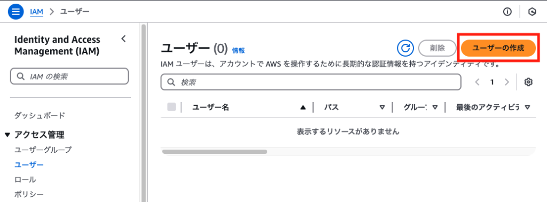Open the 情報 link beside the heading
The height and width of the screenshot is (202, 547).
click(239, 51)
